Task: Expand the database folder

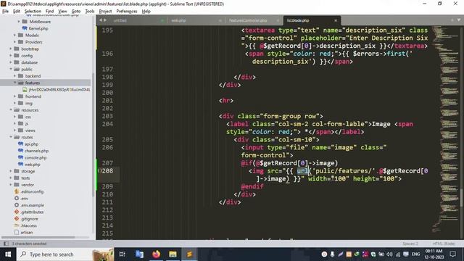Action: pos(11,62)
